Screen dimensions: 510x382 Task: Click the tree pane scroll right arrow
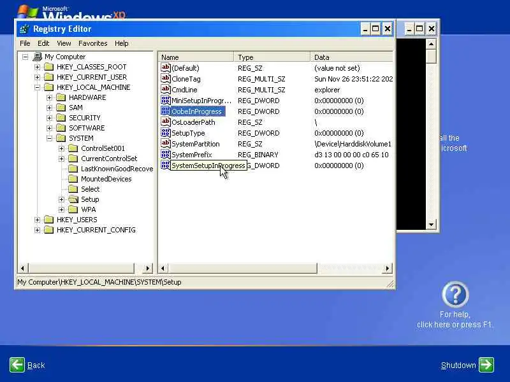(x=148, y=268)
